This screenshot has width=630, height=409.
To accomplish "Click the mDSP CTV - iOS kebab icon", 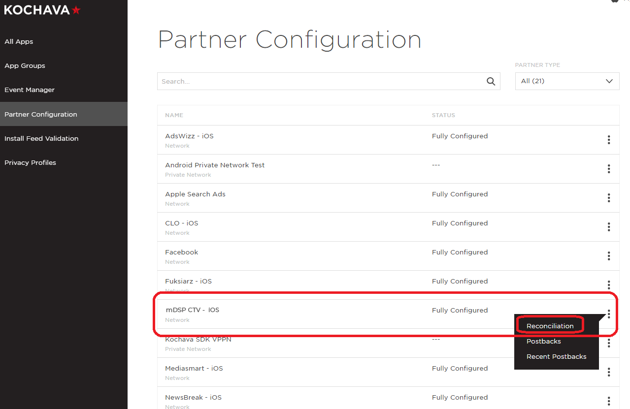I will pos(609,314).
